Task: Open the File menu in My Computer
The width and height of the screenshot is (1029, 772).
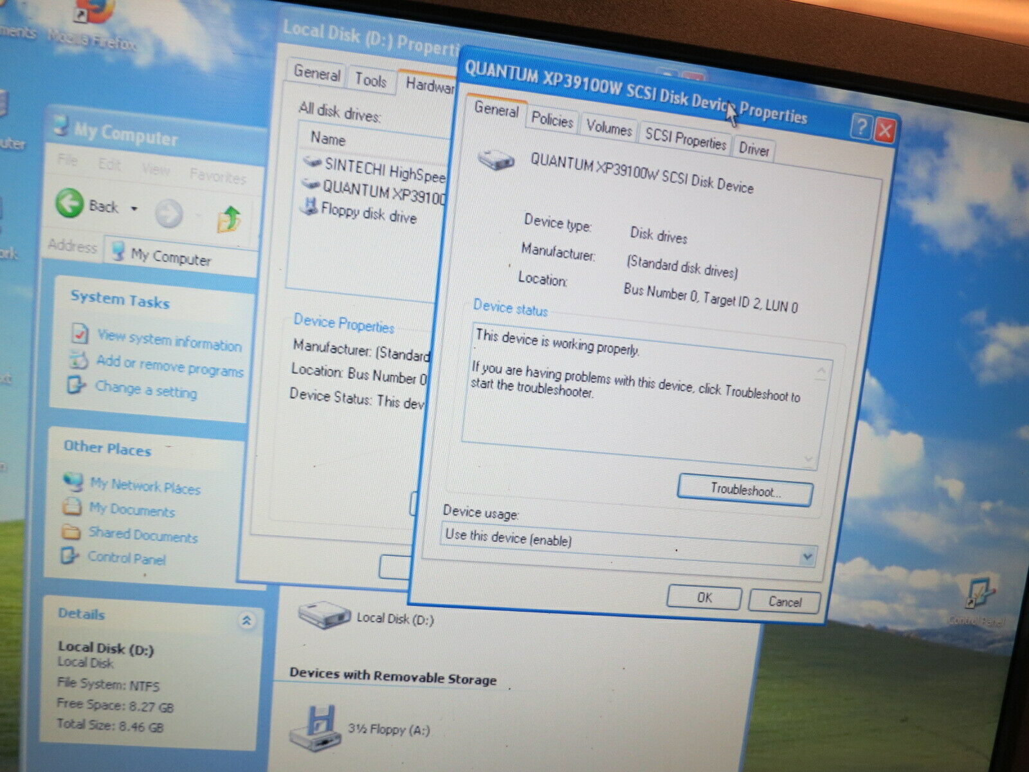Action: click(x=68, y=160)
